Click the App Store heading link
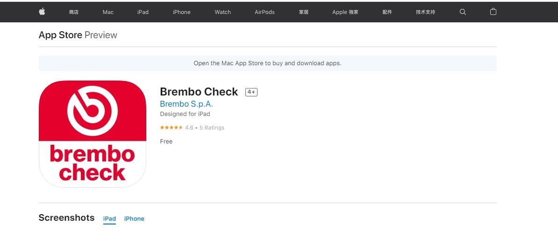This screenshot has width=558, height=231. coord(60,35)
